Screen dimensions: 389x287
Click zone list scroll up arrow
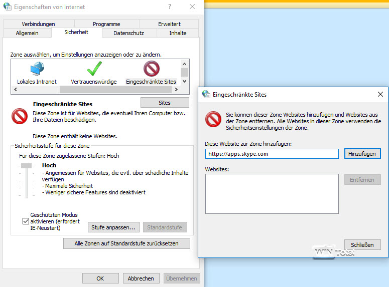pos(184,65)
